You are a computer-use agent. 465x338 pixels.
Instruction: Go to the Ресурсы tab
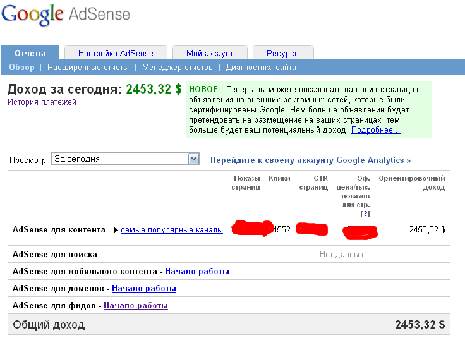pyautogui.click(x=283, y=53)
